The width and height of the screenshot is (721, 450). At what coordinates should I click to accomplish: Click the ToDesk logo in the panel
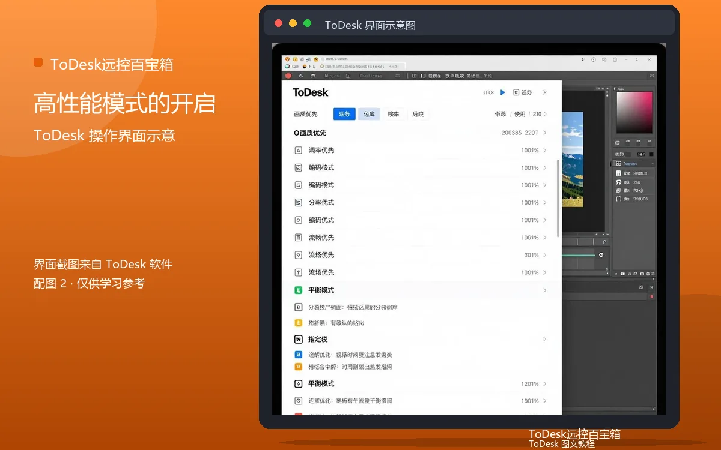point(311,92)
